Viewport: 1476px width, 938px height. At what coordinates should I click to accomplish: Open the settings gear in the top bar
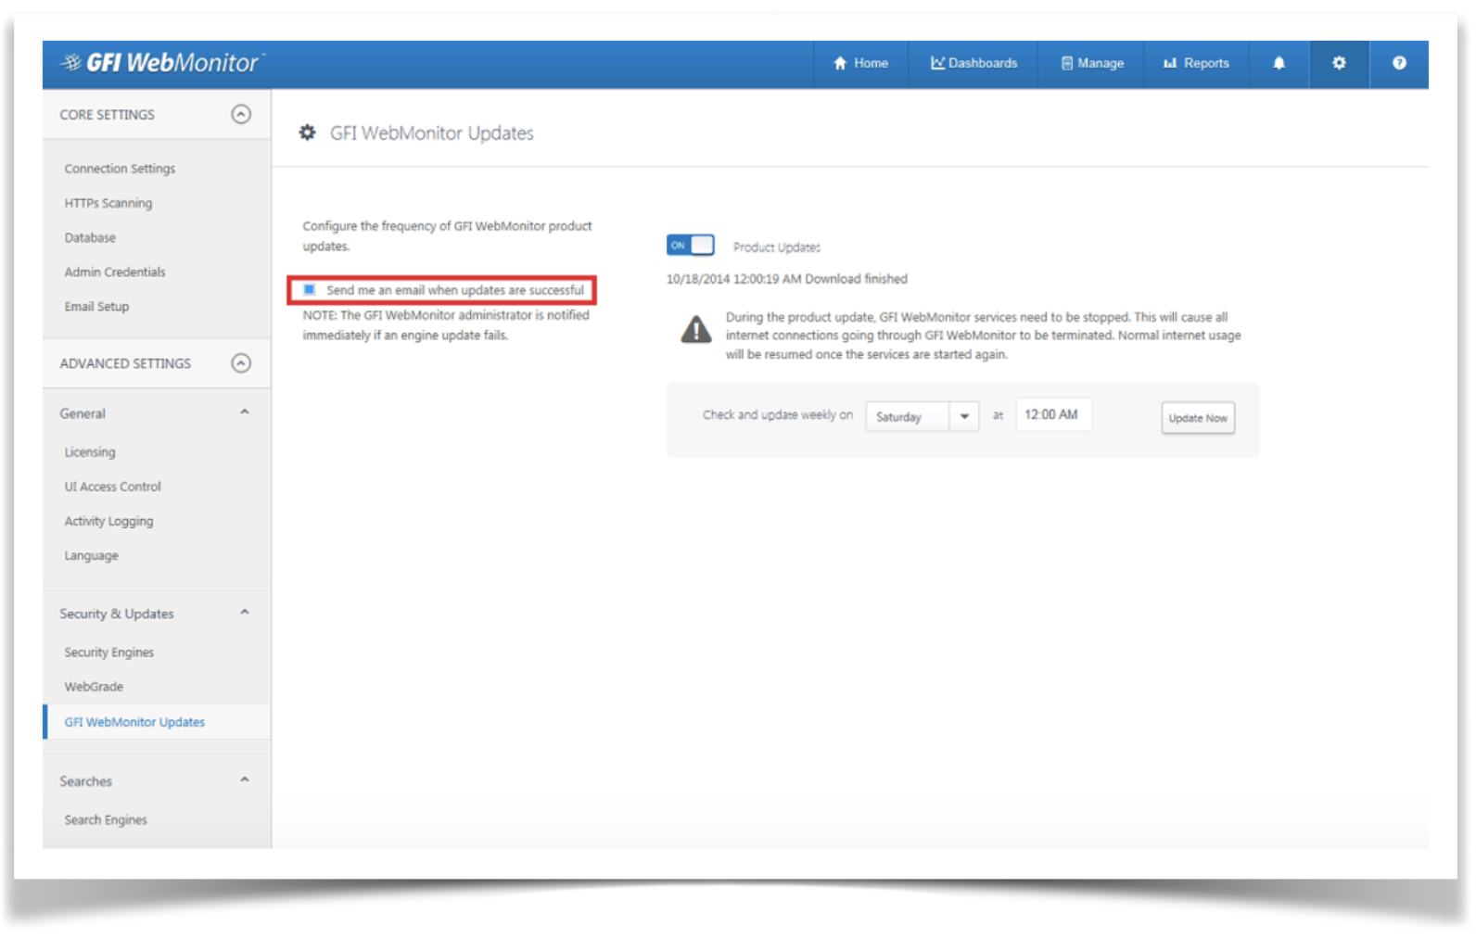1339,63
